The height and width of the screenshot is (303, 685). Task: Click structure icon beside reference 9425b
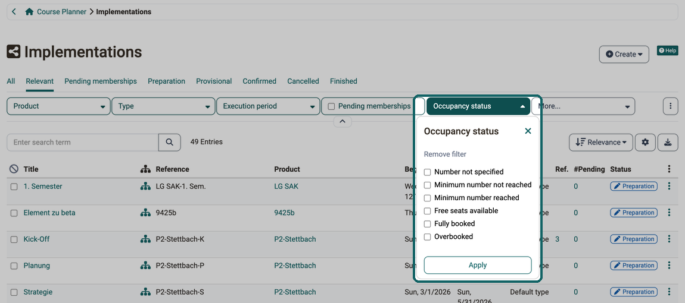pos(145,213)
